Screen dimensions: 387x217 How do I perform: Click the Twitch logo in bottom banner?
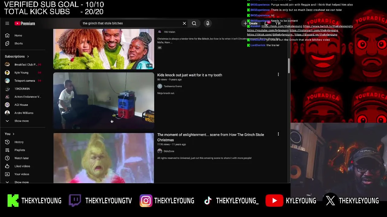(75, 201)
